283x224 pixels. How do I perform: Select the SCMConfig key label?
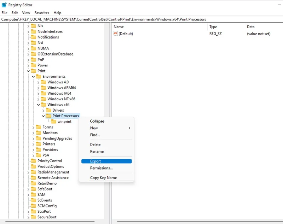pos(47,206)
